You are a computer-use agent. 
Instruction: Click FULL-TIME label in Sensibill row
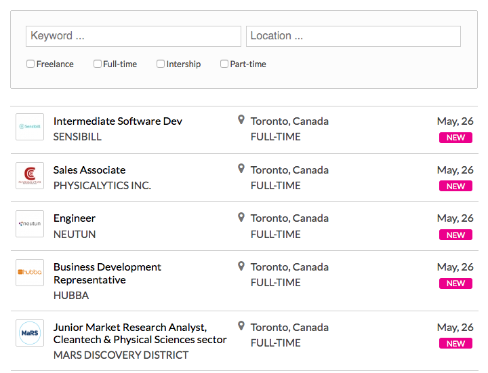tap(276, 137)
